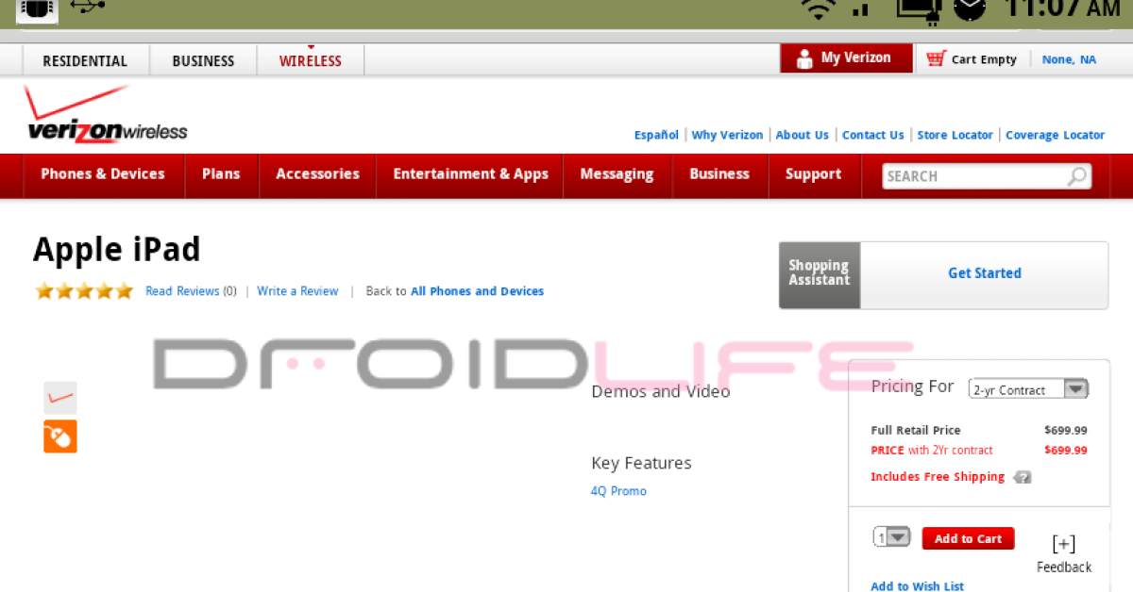Click the free shipping help icon
Viewport: 1133px width, 592px height.
[1022, 477]
